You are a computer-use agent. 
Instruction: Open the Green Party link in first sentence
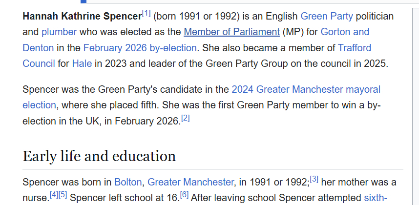coord(326,16)
